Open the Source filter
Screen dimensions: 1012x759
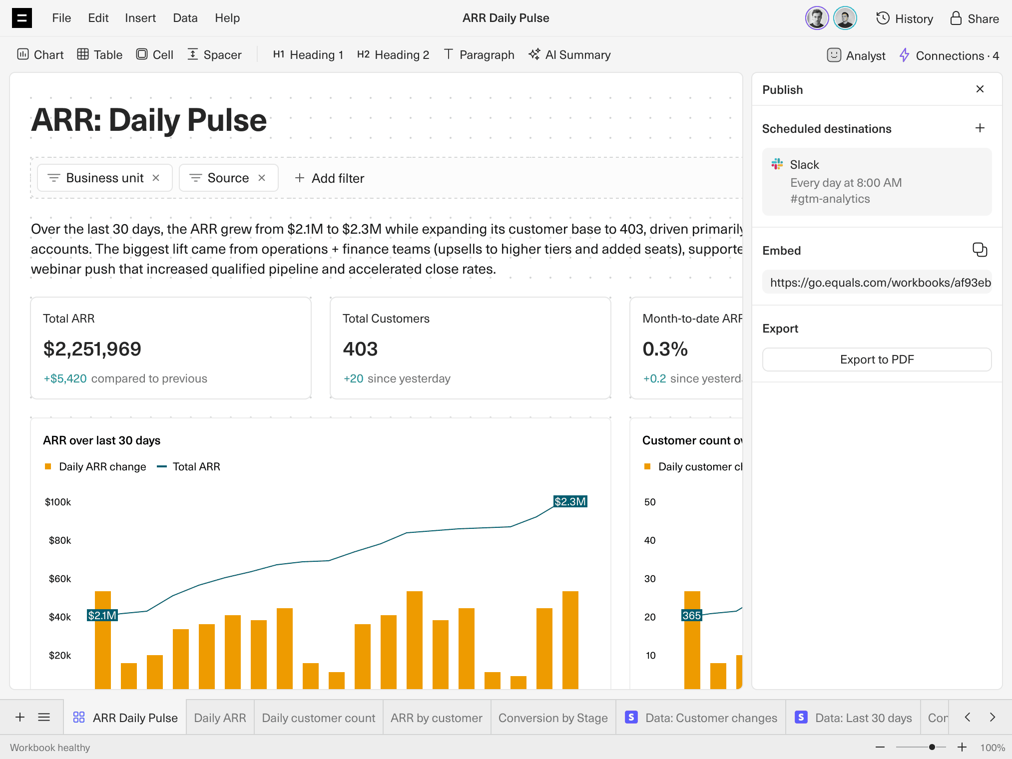(221, 178)
